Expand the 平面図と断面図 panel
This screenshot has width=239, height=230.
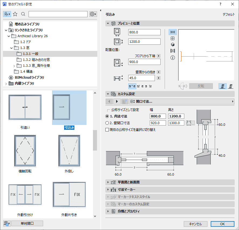108,182
